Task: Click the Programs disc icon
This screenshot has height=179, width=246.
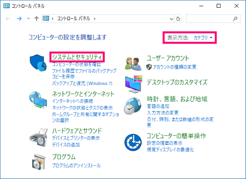Action: tap(39, 162)
